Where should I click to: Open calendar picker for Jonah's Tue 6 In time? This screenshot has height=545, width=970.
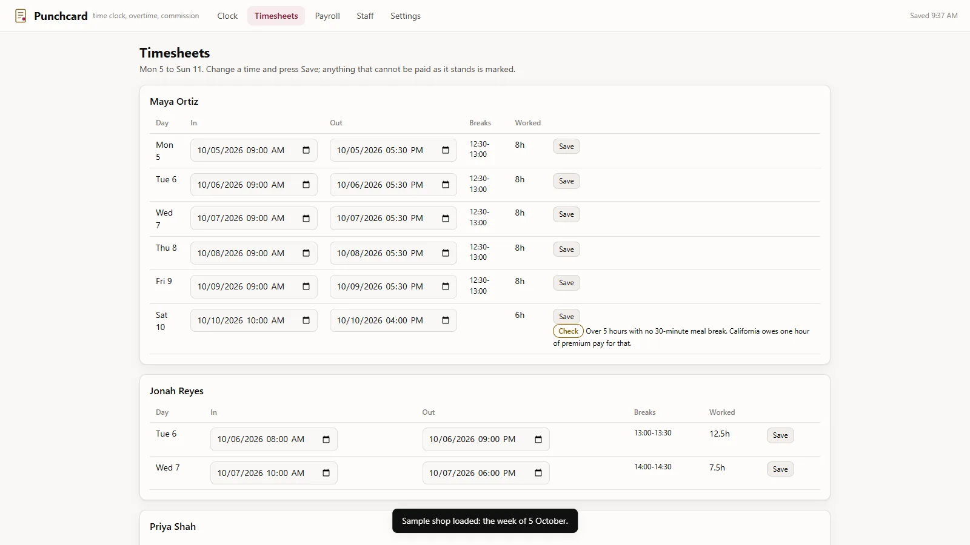pos(326,439)
